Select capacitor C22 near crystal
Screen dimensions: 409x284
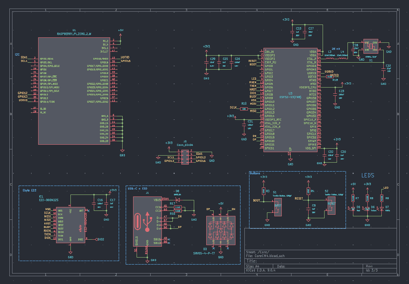tap(383, 69)
